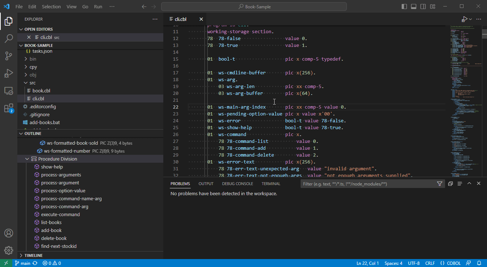Close the bottom panel
The height and width of the screenshot is (267, 487).
tap(479, 183)
